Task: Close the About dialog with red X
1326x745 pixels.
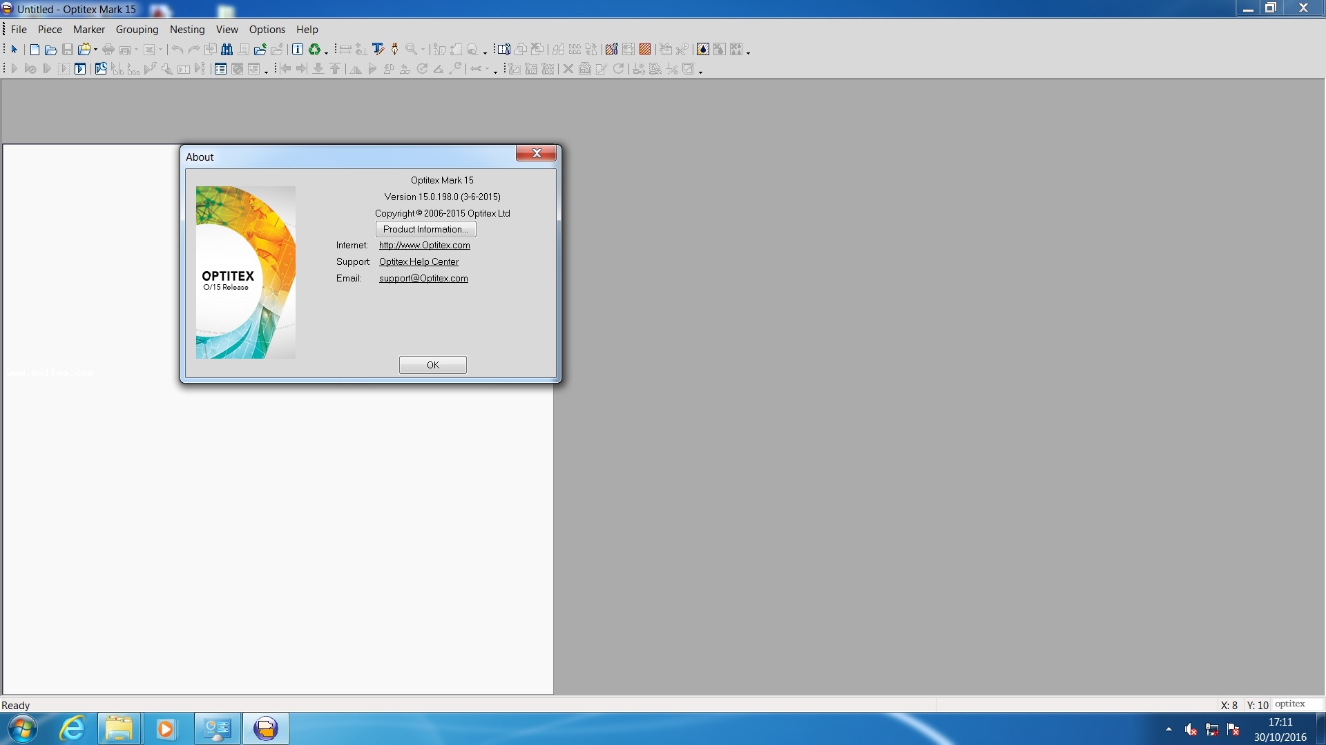Action: click(x=536, y=153)
